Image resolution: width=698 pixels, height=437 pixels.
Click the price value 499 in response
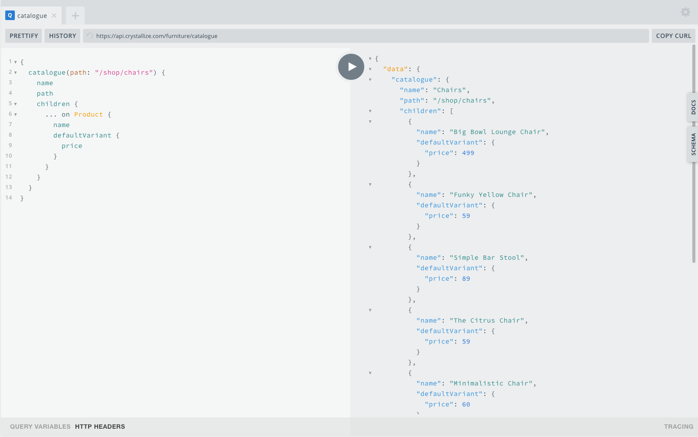(x=468, y=153)
